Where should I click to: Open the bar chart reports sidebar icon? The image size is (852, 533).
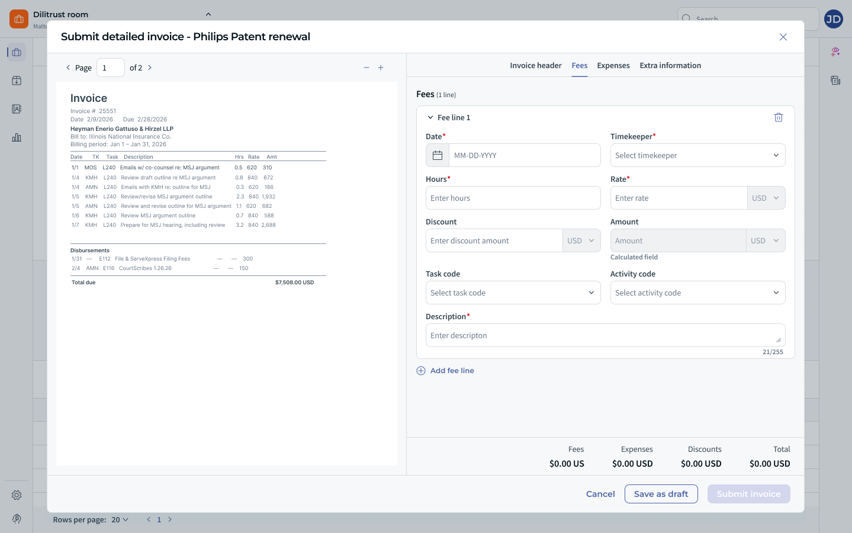pyautogui.click(x=17, y=137)
